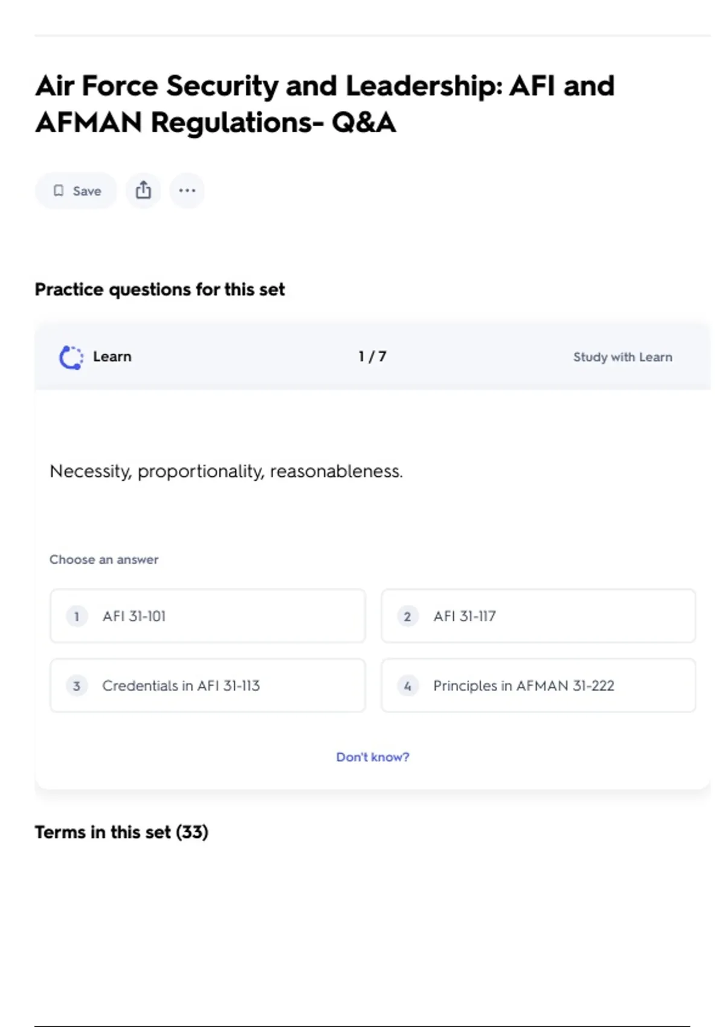Click the number 3 answer badge
The height and width of the screenshot is (1027, 725).
point(77,686)
